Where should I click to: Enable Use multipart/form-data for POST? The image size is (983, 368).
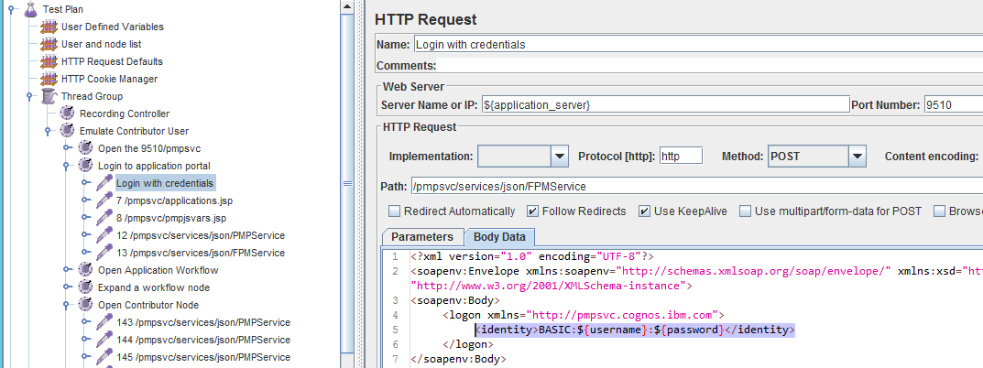(x=745, y=211)
